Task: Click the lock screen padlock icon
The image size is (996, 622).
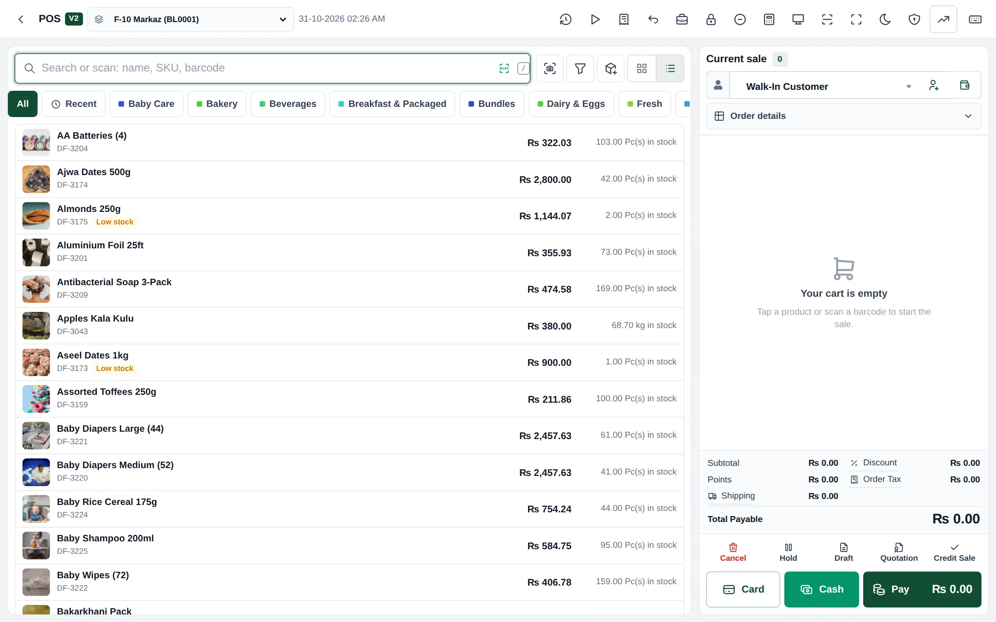Action: click(x=711, y=19)
